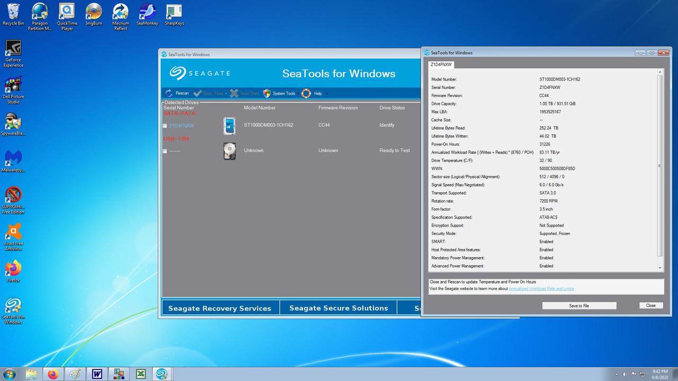
Task: Open the SeaMonkey desktop icon
Action: coord(147,15)
